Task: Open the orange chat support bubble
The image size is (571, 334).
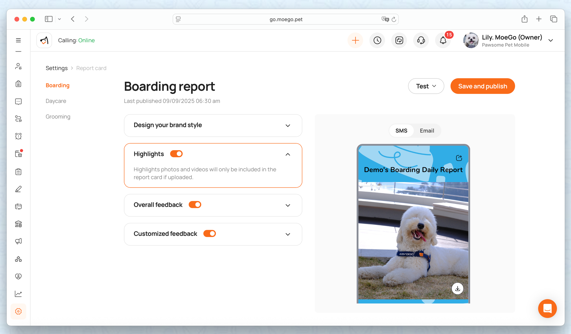Action: click(x=547, y=309)
